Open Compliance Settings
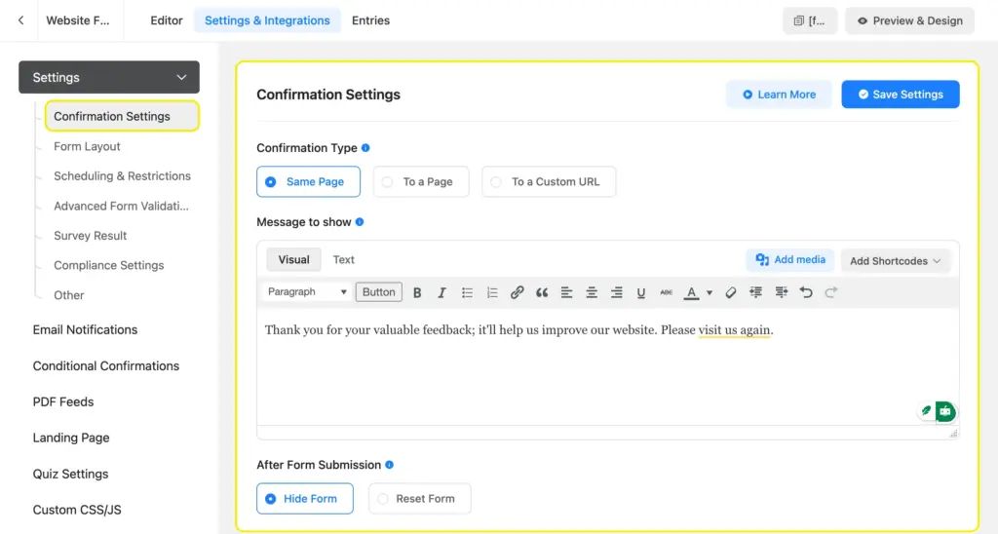Image resolution: width=998 pixels, height=534 pixels. point(109,265)
